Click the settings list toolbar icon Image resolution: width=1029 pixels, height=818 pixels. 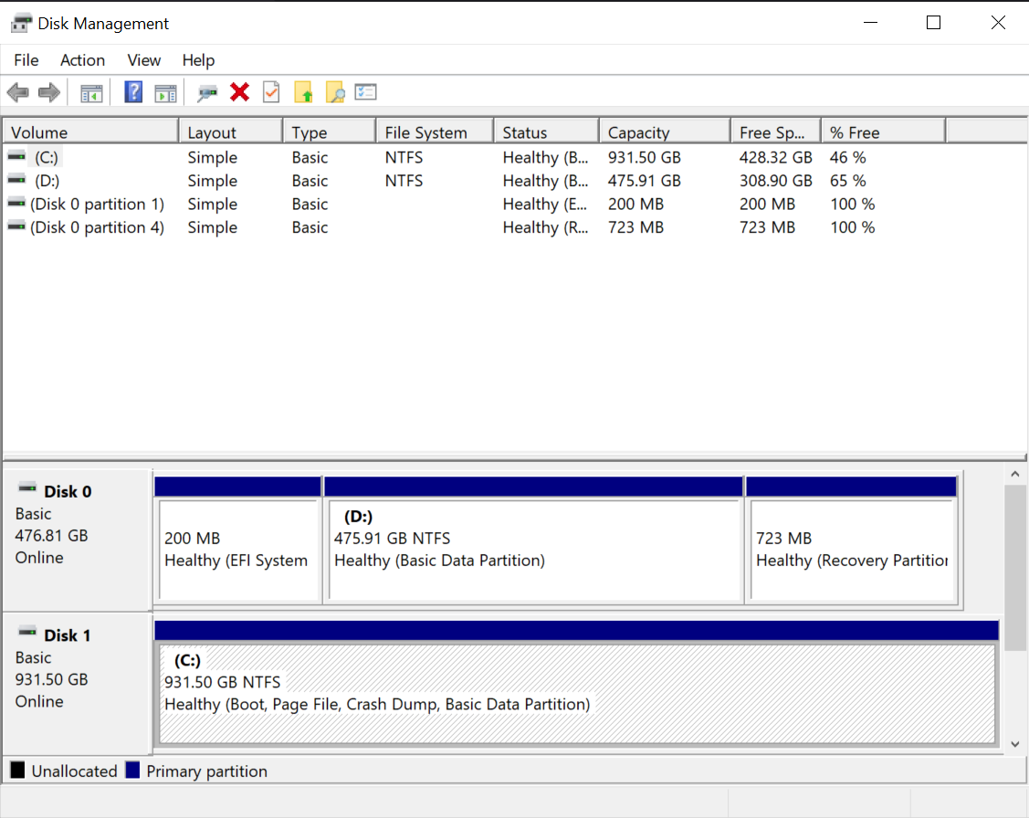pos(365,92)
